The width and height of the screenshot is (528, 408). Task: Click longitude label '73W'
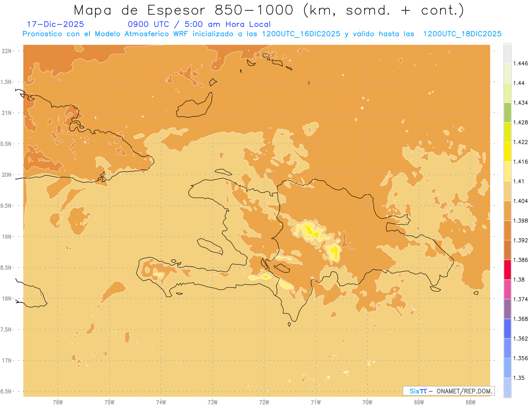(213, 402)
